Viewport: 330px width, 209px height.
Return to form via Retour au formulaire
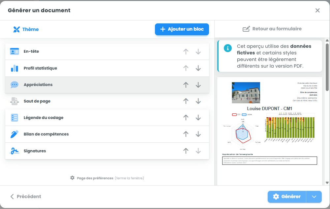[x=272, y=29]
